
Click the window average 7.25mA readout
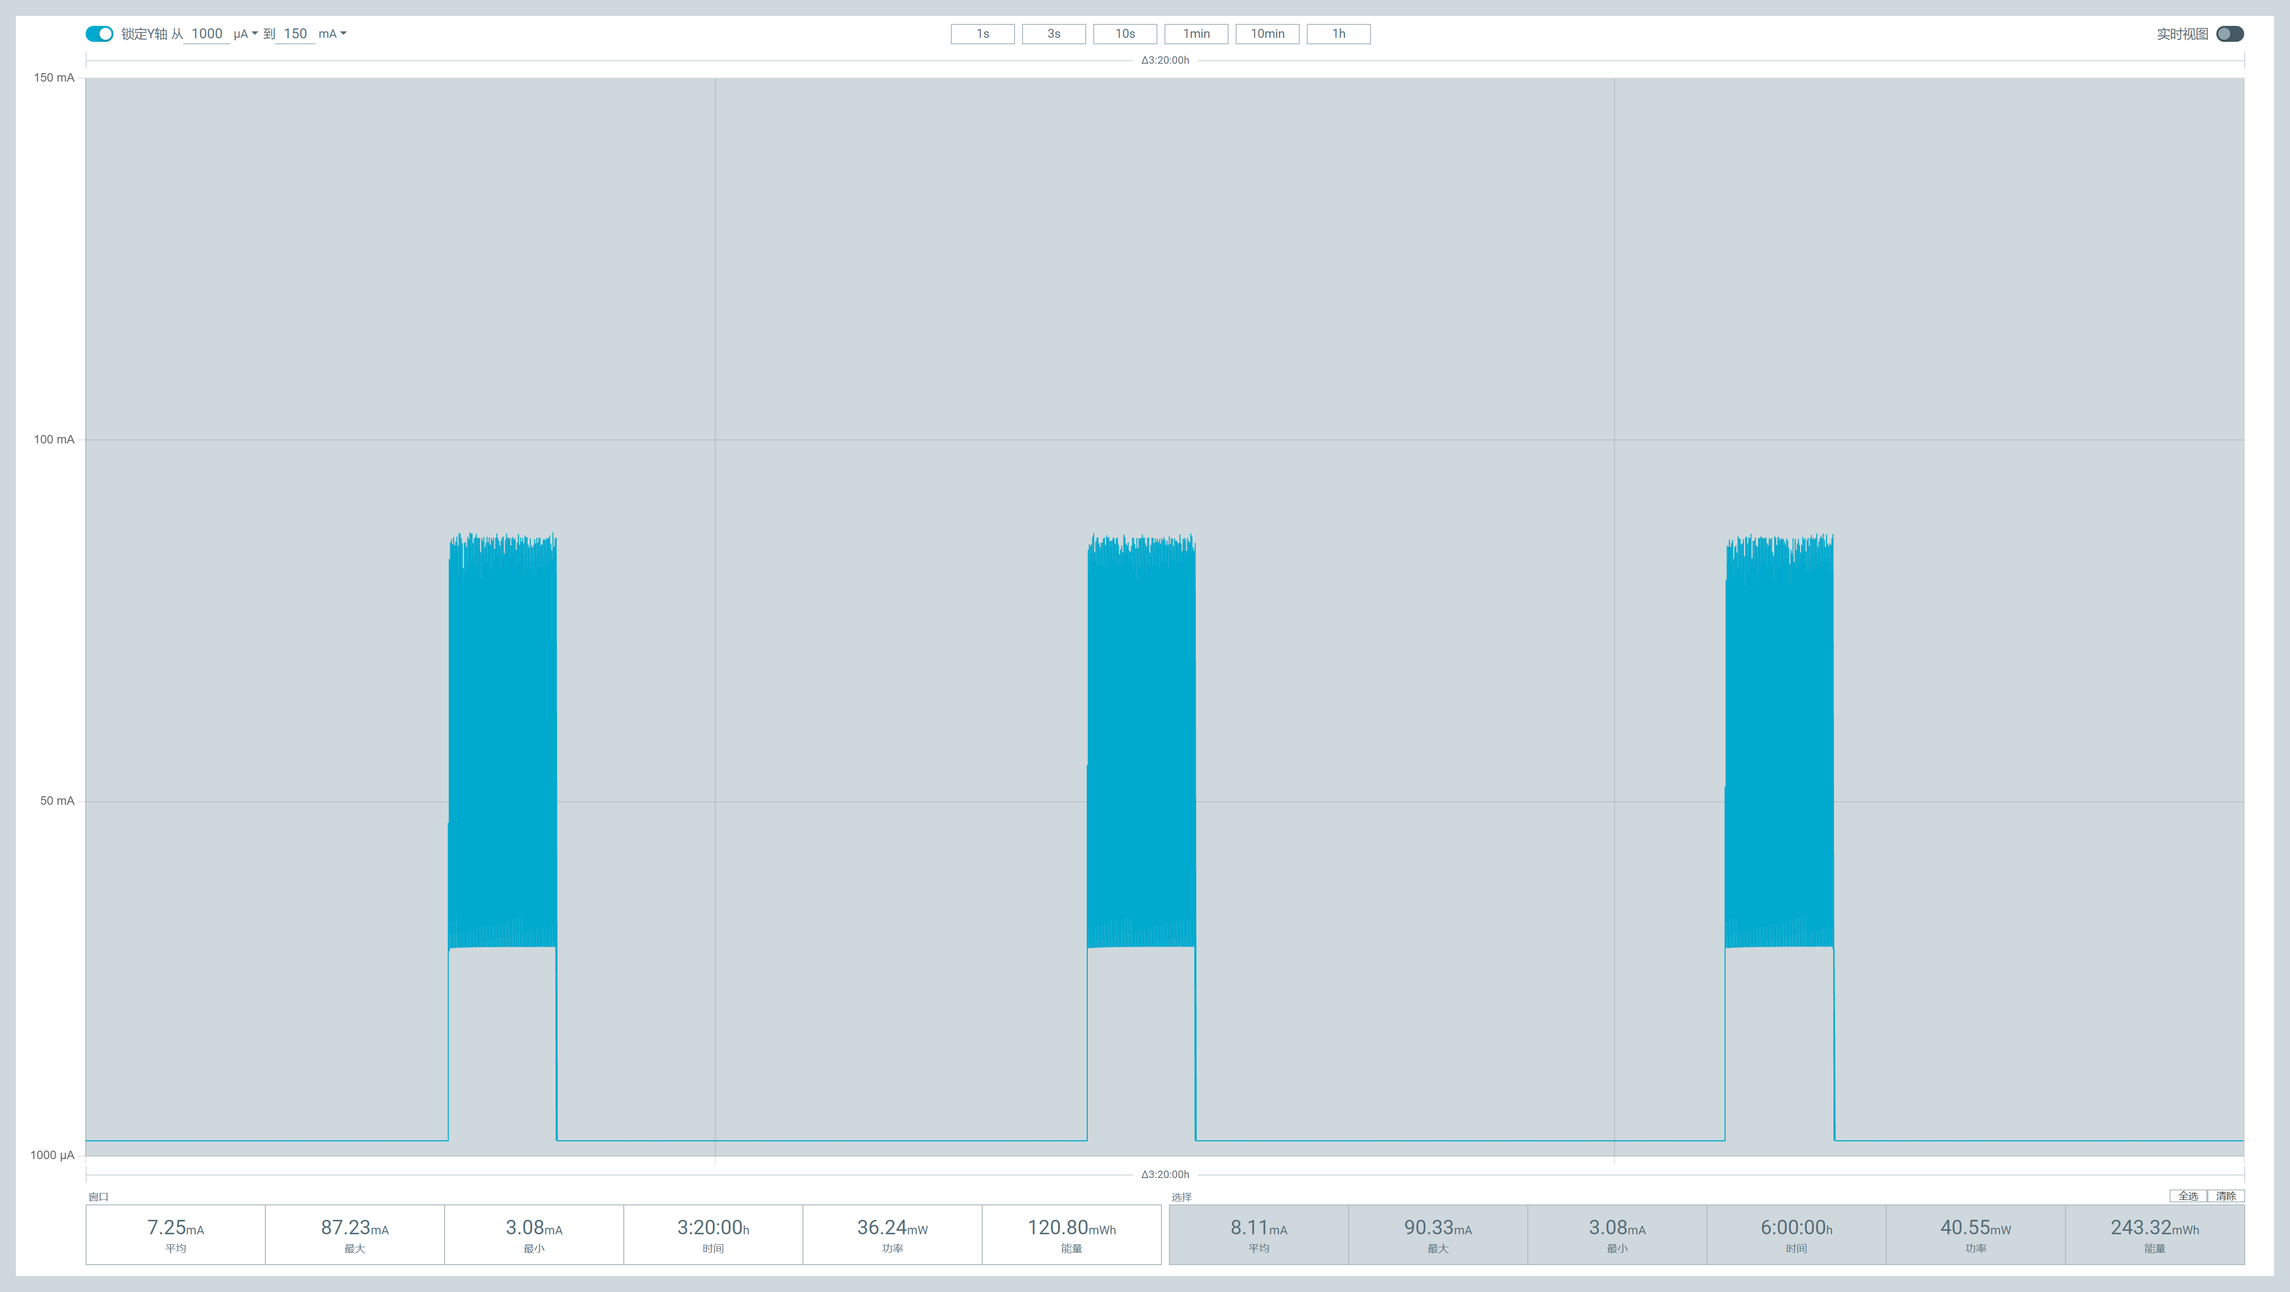pyautogui.click(x=175, y=1234)
